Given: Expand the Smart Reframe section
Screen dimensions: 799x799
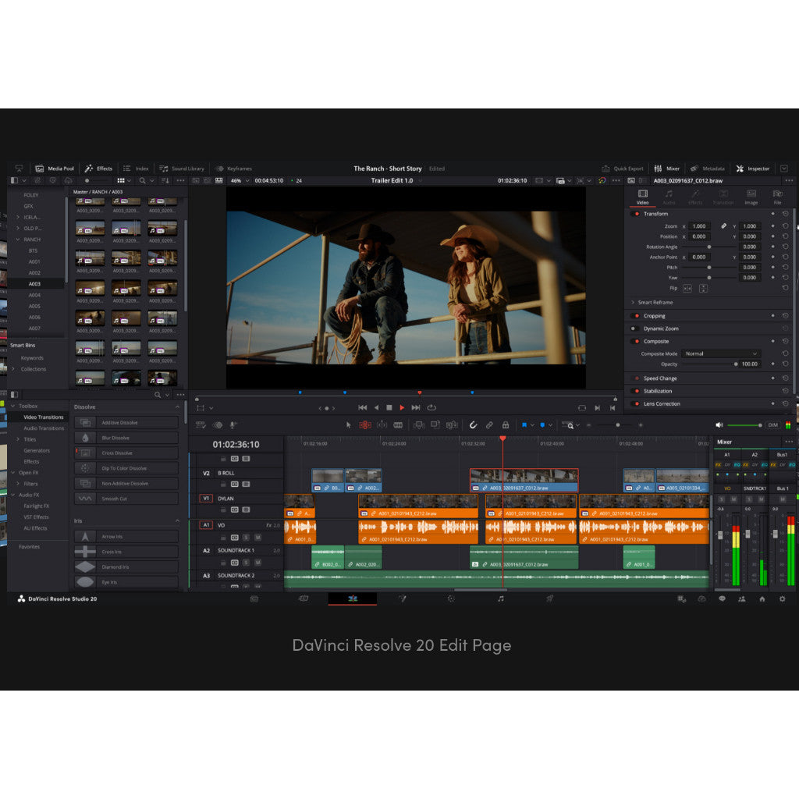Looking at the screenshot, I should click(633, 302).
